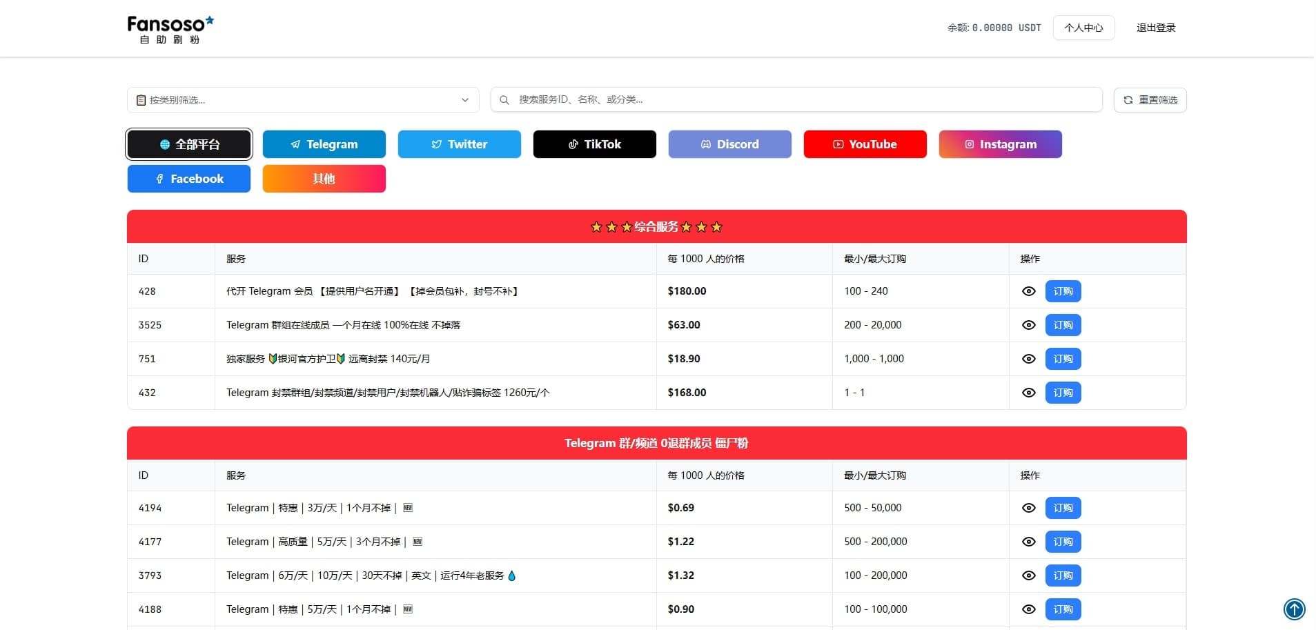This screenshot has width=1316, height=630.
Task: View details eye icon for service 3525
Action: 1029,325
